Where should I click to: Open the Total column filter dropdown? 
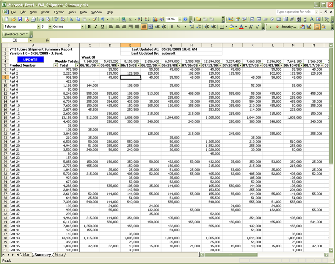pyautogui.click(x=77, y=65)
